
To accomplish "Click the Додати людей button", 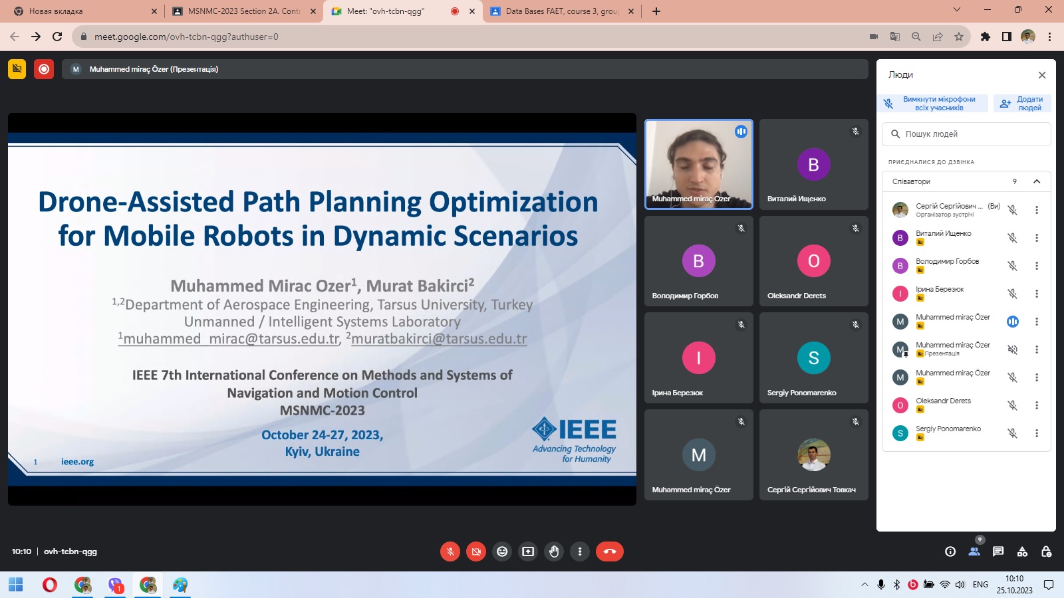I will (x=1022, y=104).
